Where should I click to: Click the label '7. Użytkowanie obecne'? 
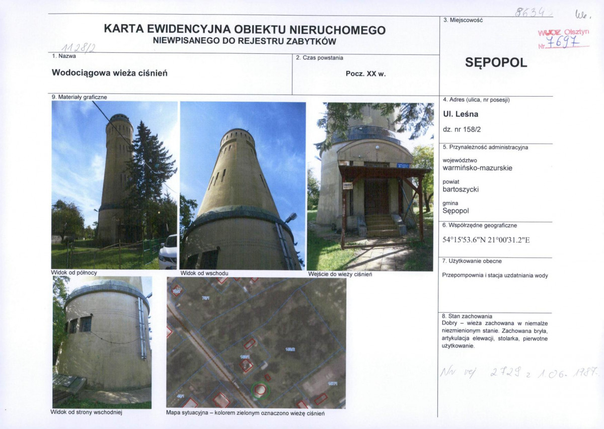coord(472,261)
